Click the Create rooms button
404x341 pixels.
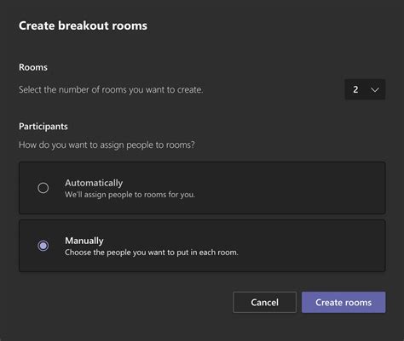point(343,302)
